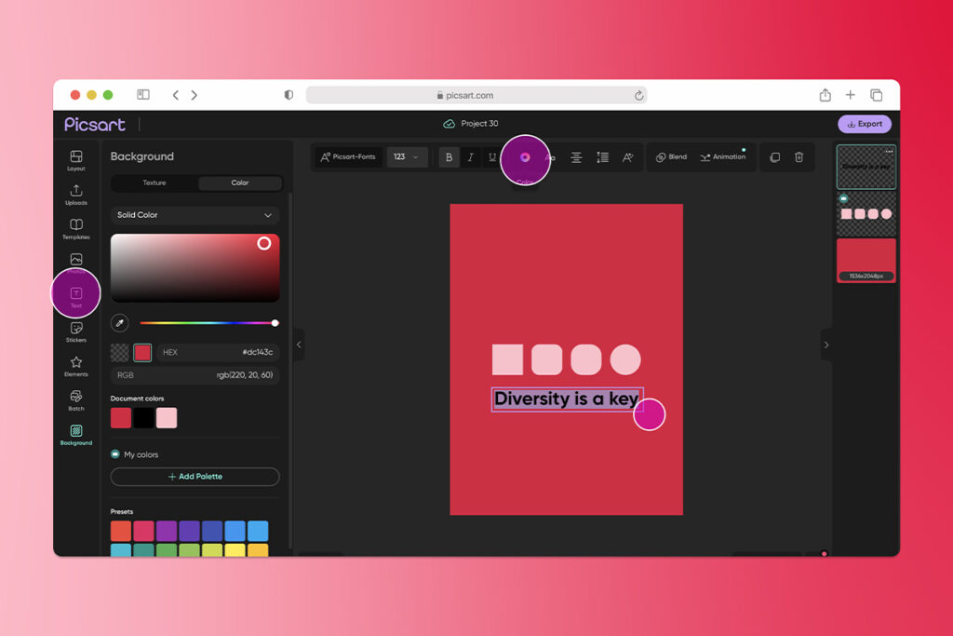
Task: Delete the selected text layer
Action: coord(799,156)
